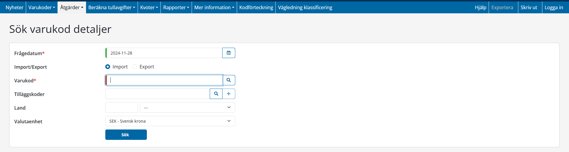
Task: Expand the Beräkna tullavgifter menu
Action: pos(112,7)
